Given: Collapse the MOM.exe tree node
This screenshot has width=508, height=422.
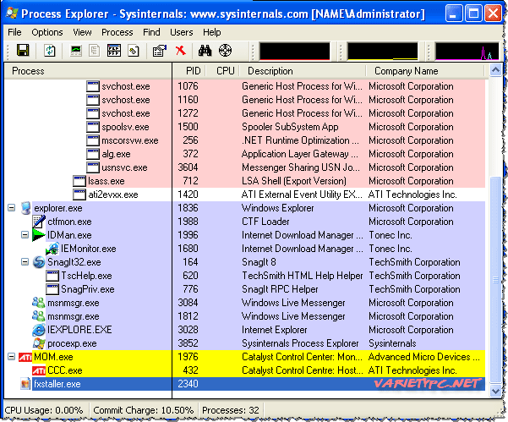Looking at the screenshot, I should tap(11, 357).
